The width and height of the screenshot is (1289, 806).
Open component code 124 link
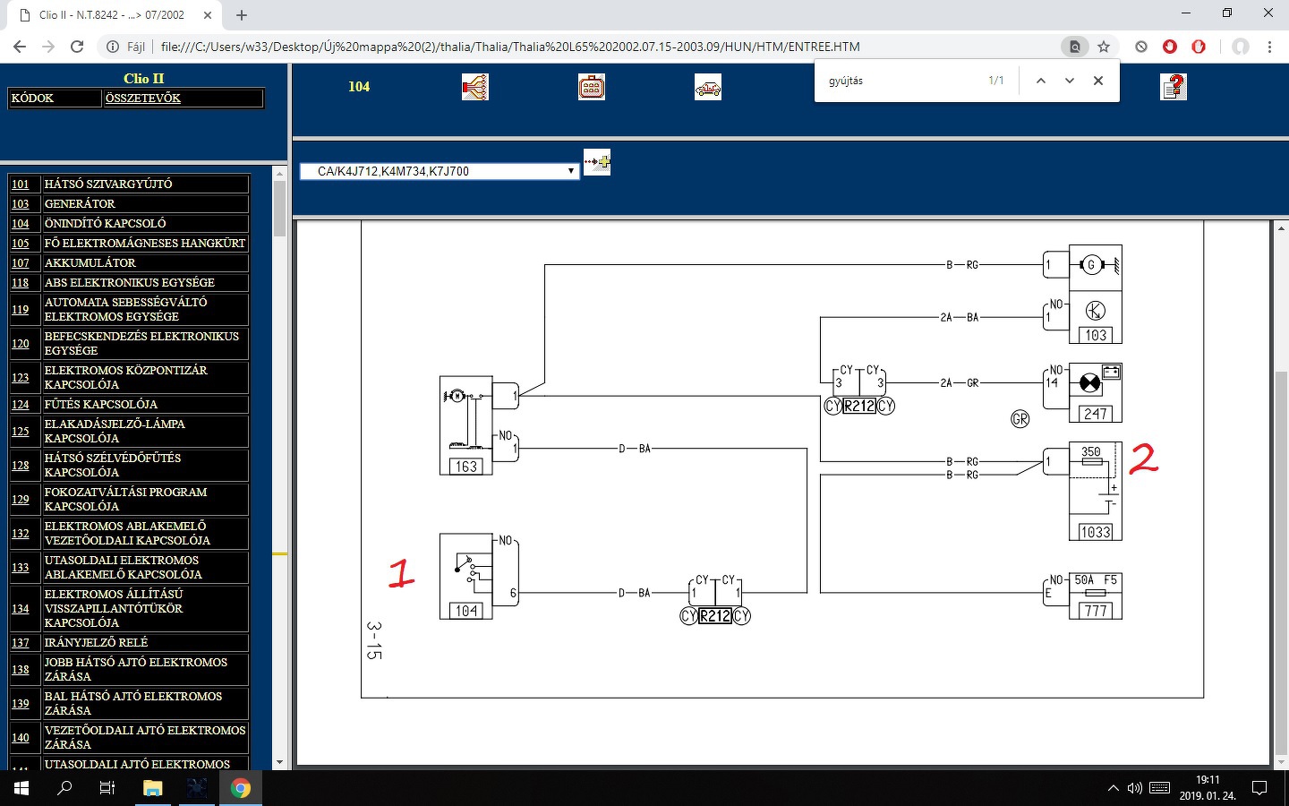21,405
